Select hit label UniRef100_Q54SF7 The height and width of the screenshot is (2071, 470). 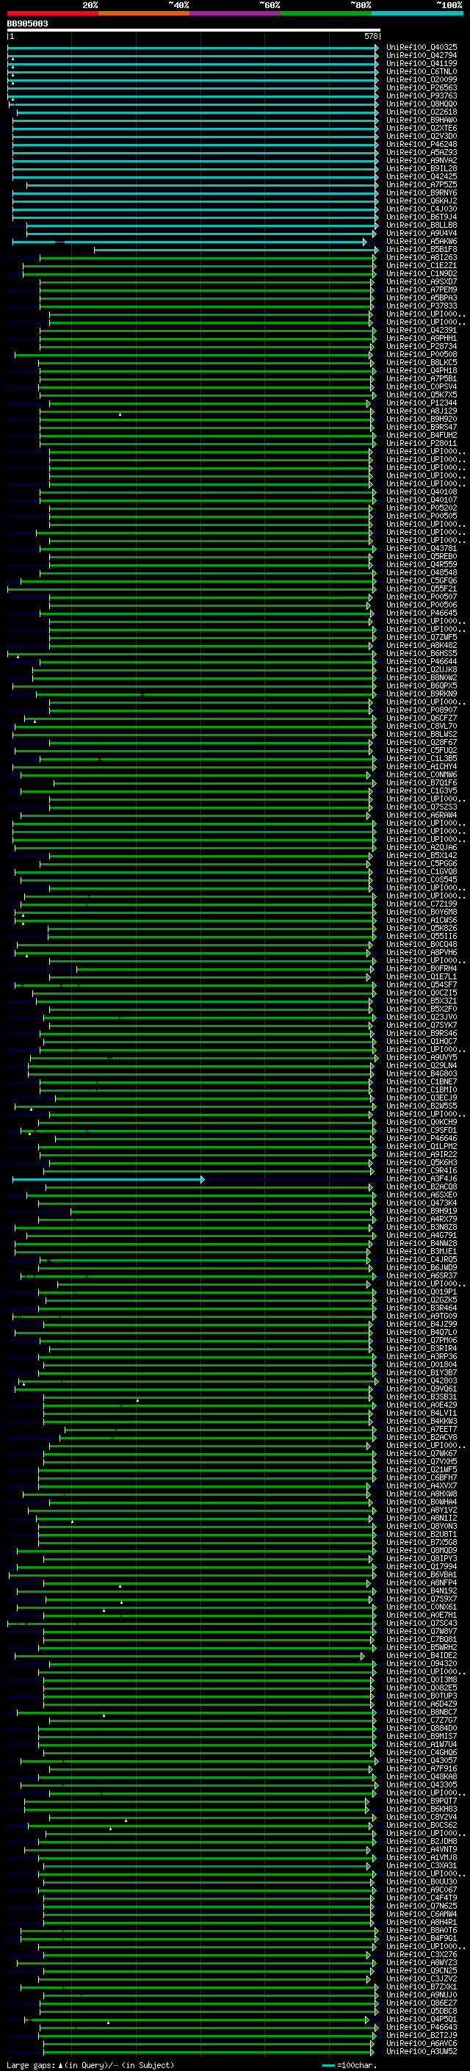point(422,985)
